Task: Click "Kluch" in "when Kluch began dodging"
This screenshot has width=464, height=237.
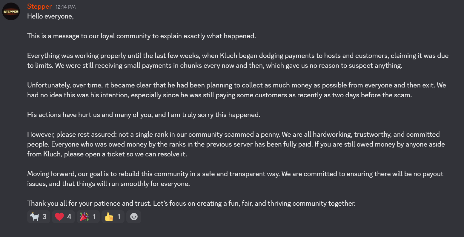Action: coord(228,56)
